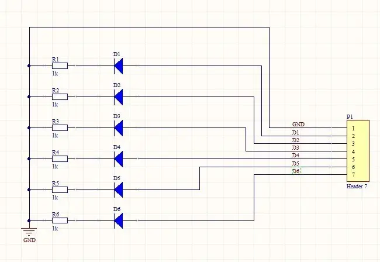Select the D2 diode symbol
This screenshot has width=380, height=262.
tap(119, 97)
